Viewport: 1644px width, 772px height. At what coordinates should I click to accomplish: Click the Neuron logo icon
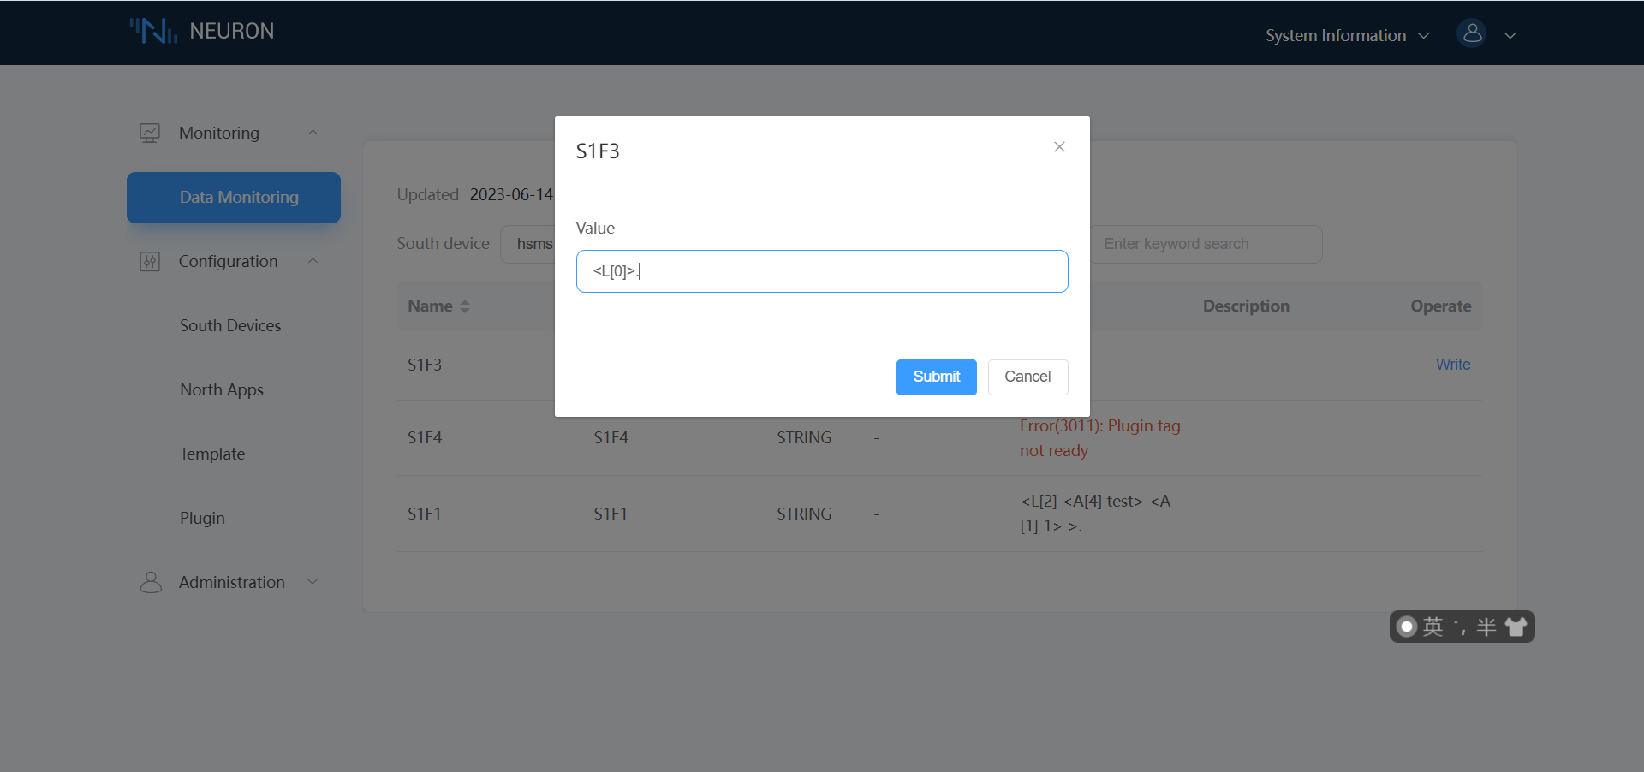pyautogui.click(x=153, y=31)
